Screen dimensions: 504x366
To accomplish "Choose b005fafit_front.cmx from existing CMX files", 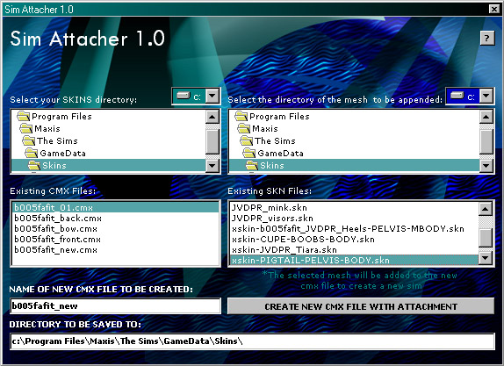I will (57, 240).
